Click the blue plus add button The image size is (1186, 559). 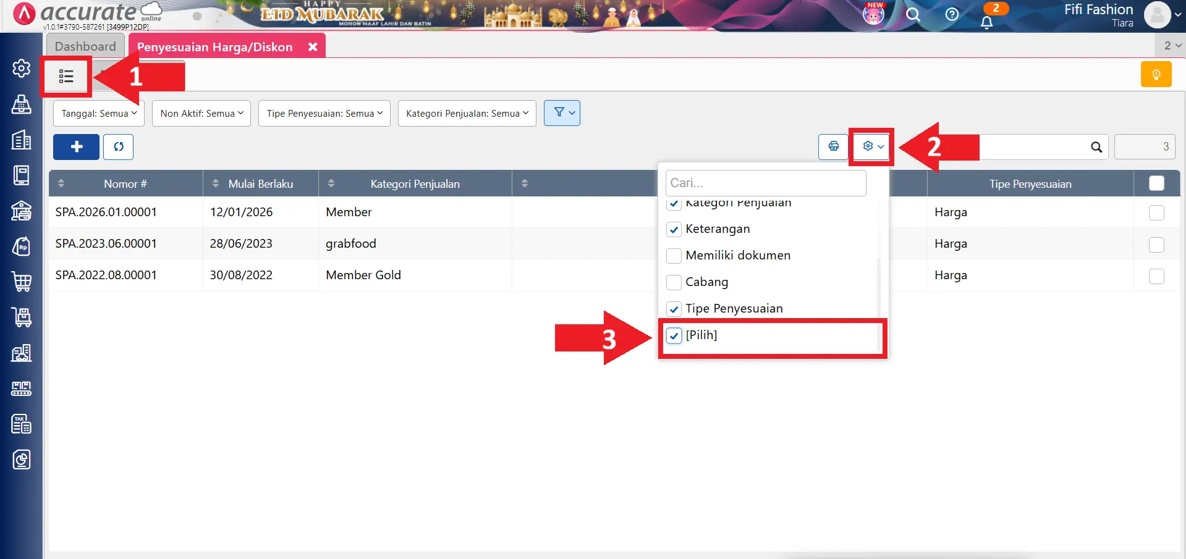(x=76, y=146)
